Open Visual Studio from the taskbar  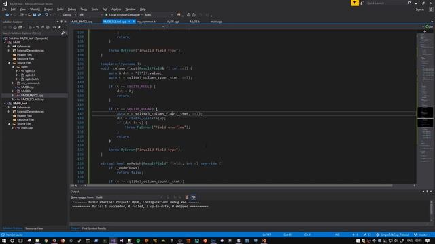pyautogui.click(x=113, y=241)
